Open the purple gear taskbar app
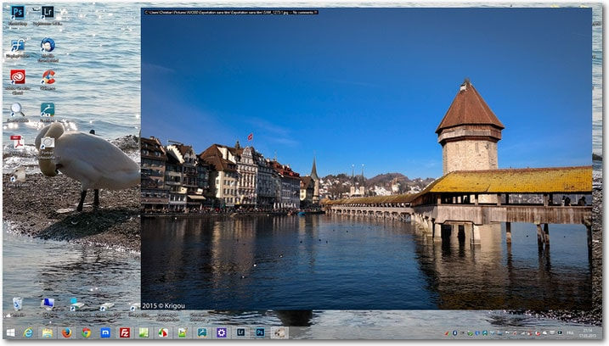Viewport: 609px width, 346px height. point(222,332)
